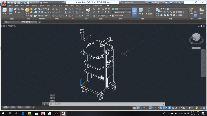Switch to the Layout1 (配置1) tab
Viewport: 207px width, 116px height.
13,107
